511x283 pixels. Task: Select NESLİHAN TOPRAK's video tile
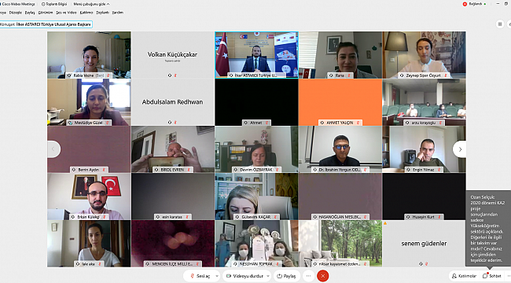(256, 244)
